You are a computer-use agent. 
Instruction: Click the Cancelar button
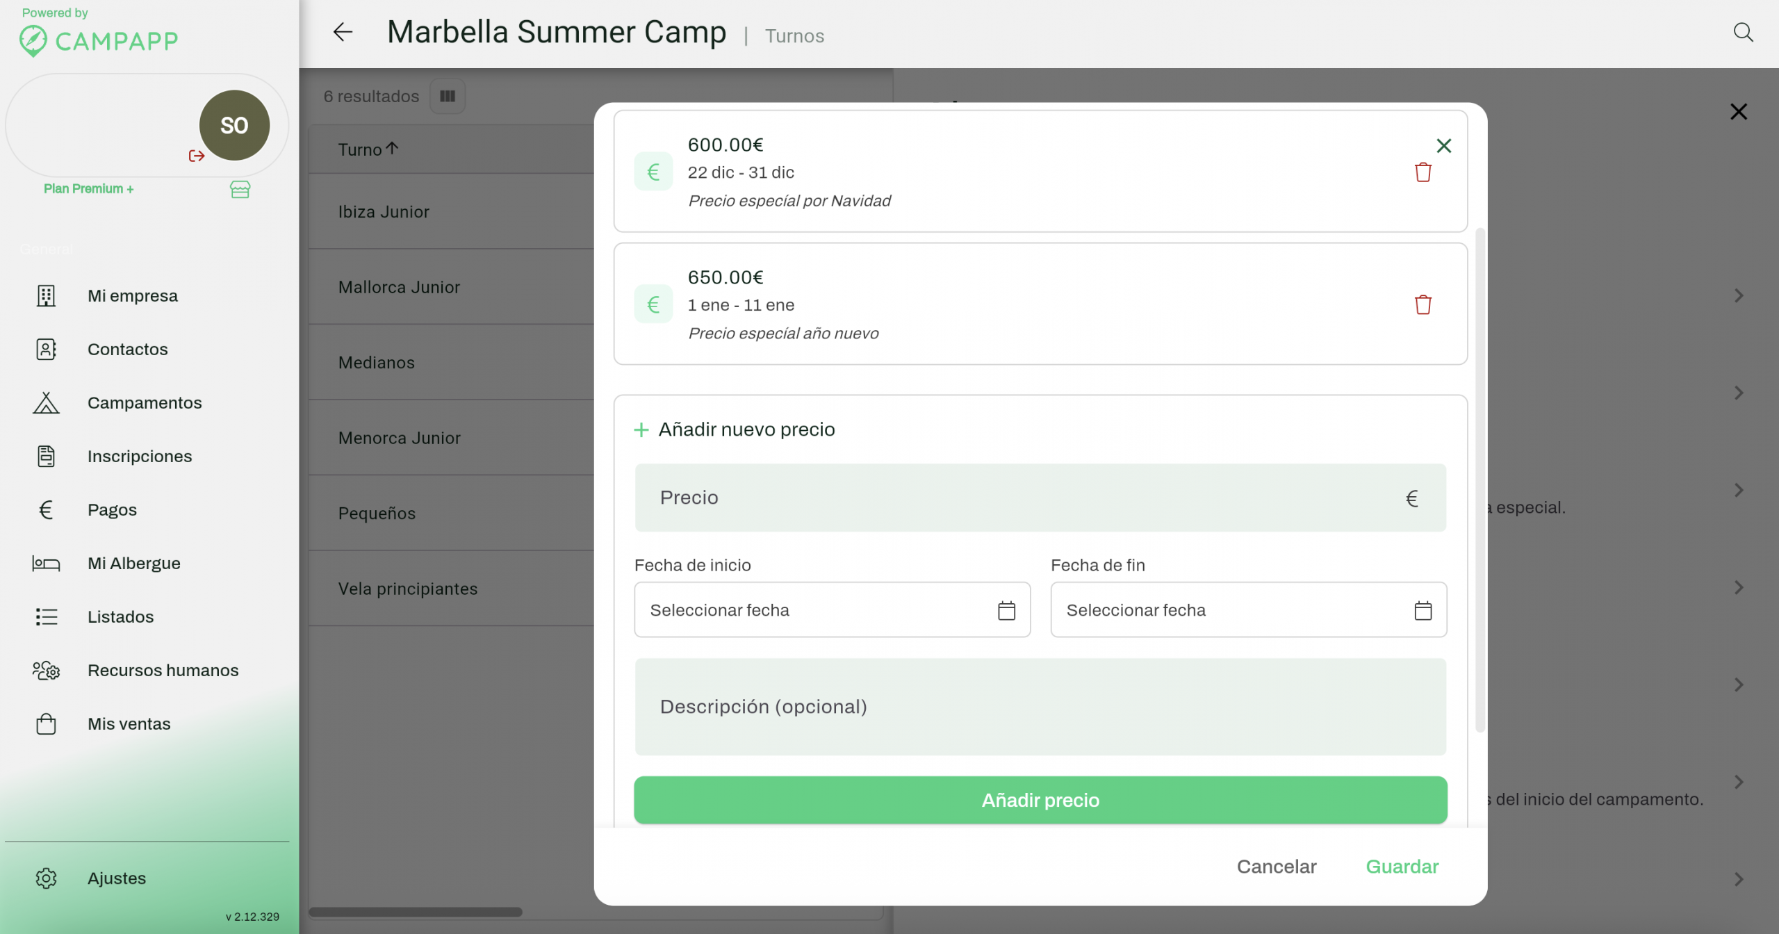click(x=1276, y=867)
